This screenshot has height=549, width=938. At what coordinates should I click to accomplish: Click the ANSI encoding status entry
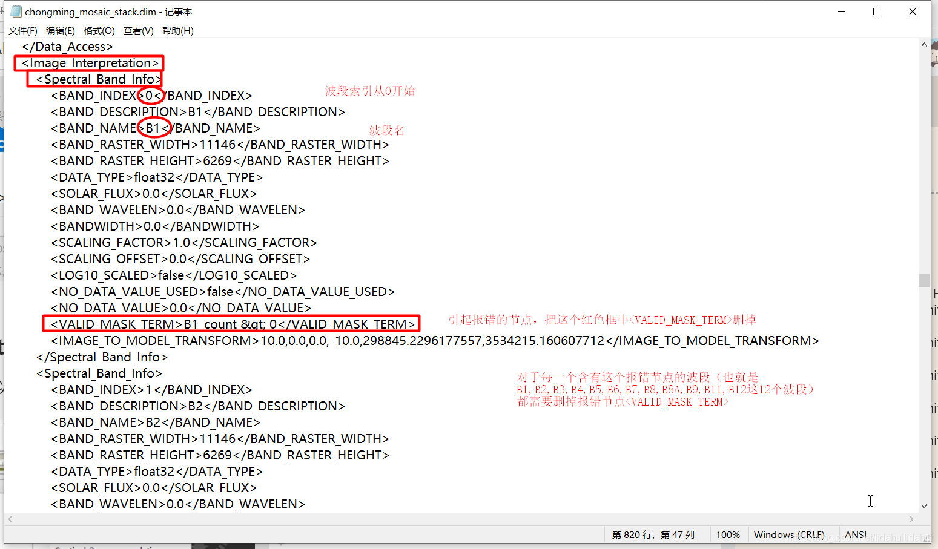point(856,534)
